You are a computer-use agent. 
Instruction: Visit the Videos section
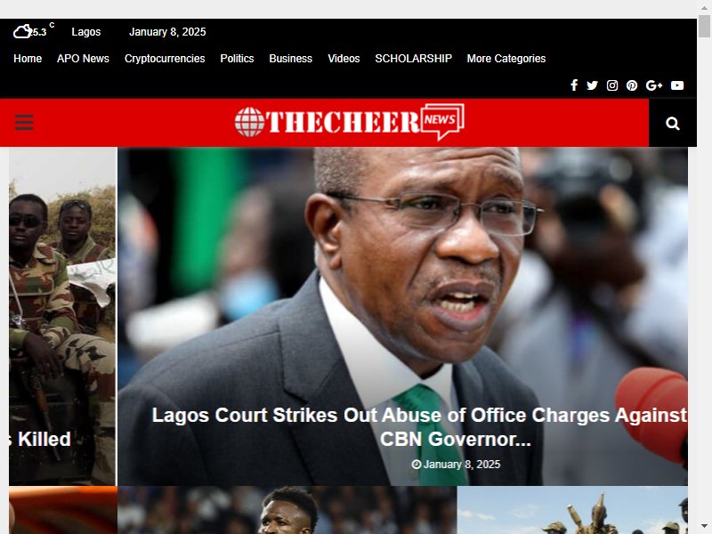tap(344, 59)
